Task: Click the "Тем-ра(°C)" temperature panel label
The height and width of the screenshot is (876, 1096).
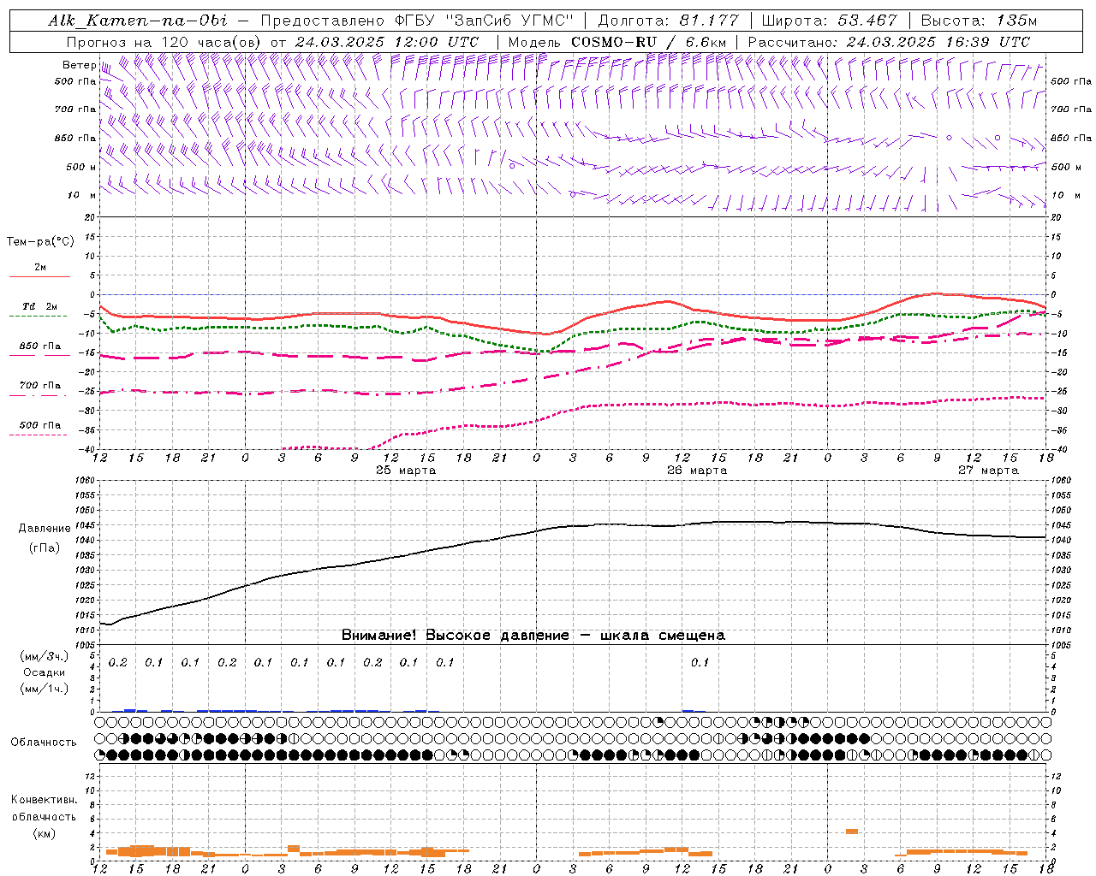Action: click(x=40, y=242)
